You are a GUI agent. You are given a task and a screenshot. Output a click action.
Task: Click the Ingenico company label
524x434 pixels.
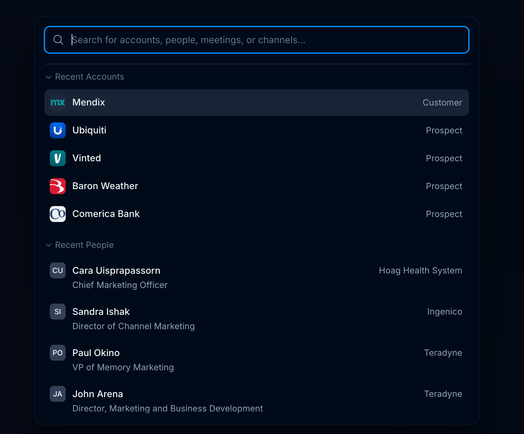pos(445,312)
